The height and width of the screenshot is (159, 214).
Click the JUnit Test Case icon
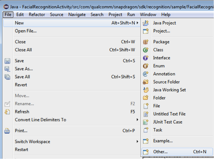pos(146,122)
